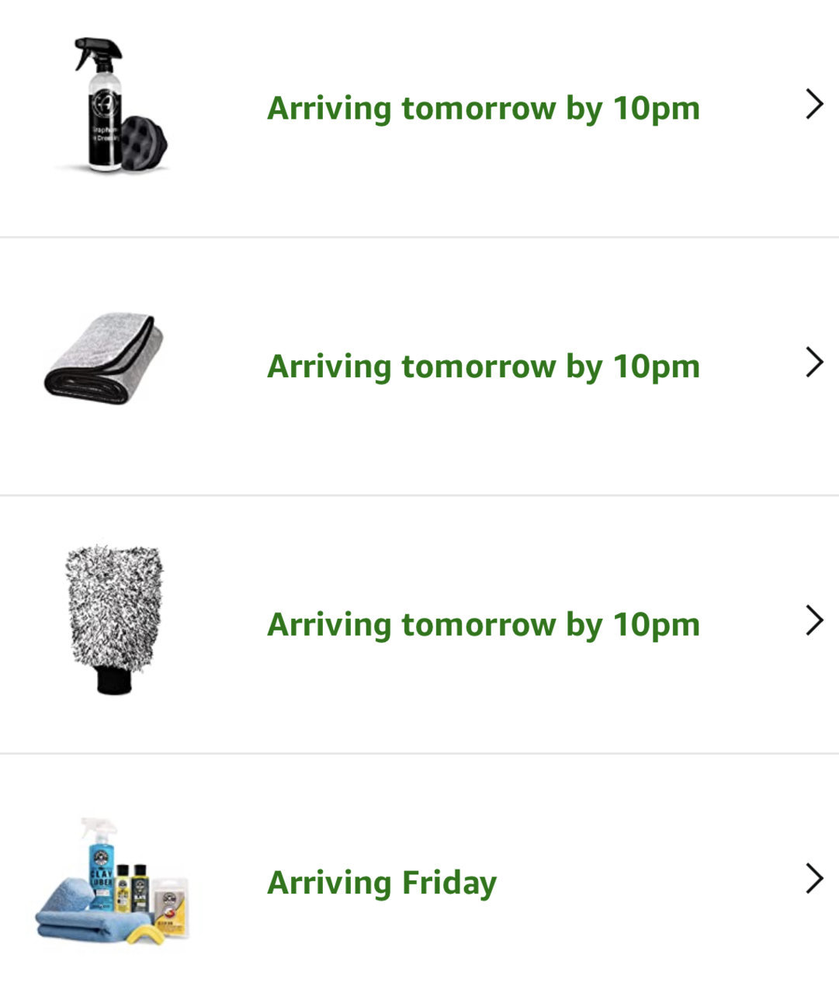This screenshot has height=993, width=839.
Task: Click the blue Clay Luber spray bottle
Action: 100,863
